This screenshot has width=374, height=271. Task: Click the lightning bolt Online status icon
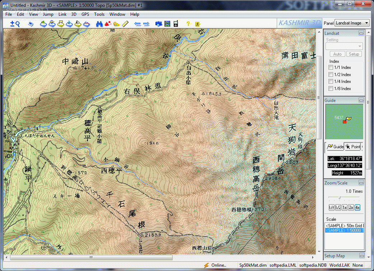(206, 265)
